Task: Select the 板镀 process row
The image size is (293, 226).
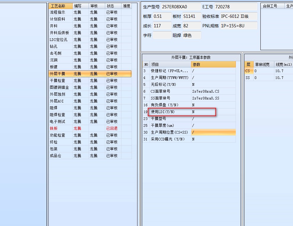Action: tap(90, 67)
